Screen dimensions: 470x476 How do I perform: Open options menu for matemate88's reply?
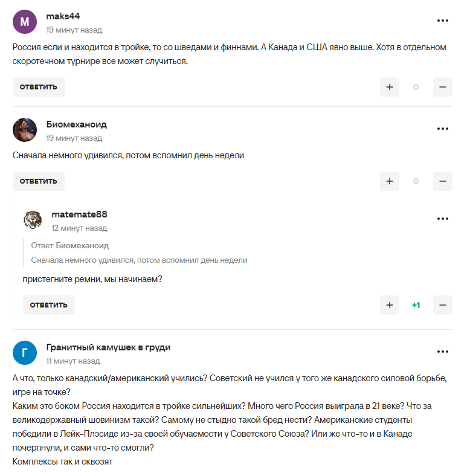[443, 219]
